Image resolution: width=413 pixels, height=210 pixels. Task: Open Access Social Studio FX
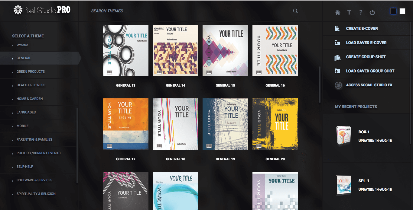[x=369, y=85]
